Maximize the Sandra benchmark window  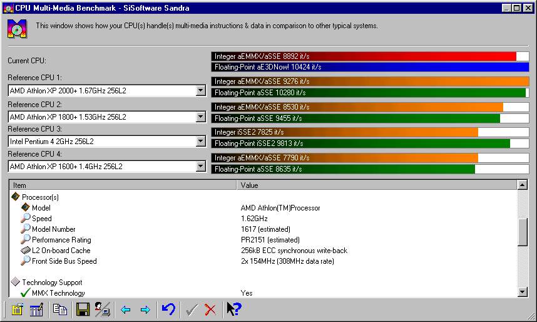517,8
